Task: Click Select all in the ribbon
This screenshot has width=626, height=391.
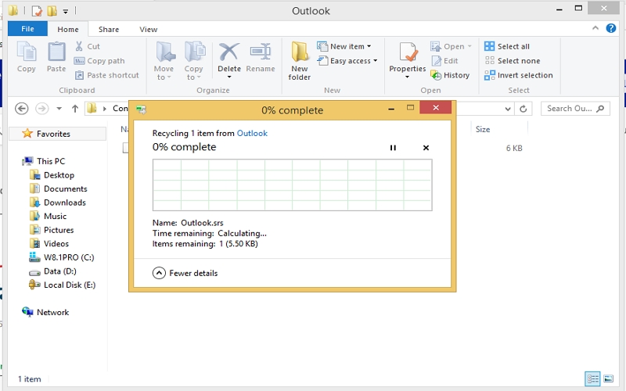Action: pos(507,47)
